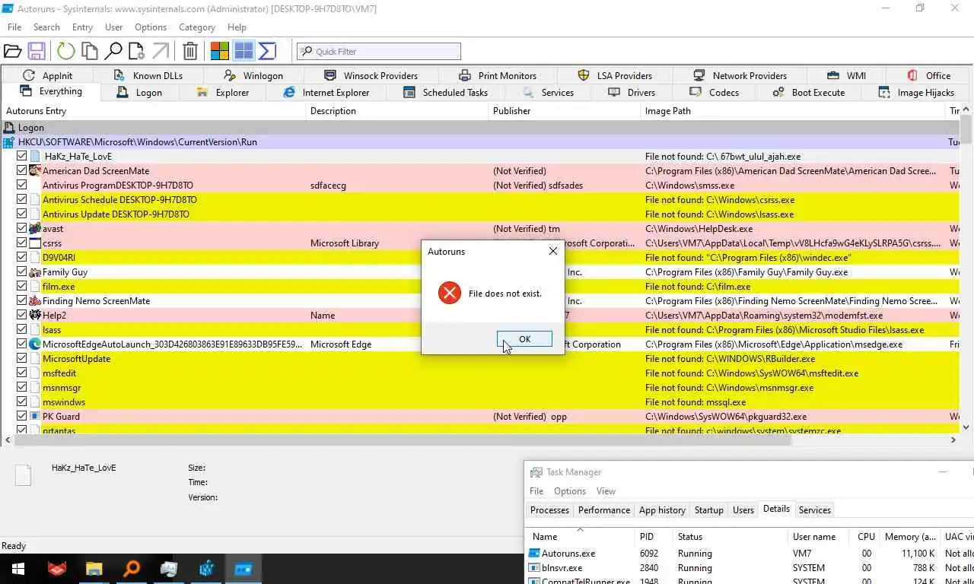The image size is (974, 584).
Task: Click the PK Guard entry icon
Action: coord(35,416)
